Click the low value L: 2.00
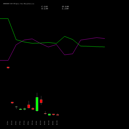The width and height of the screenshot is (129, 129). point(65,9)
